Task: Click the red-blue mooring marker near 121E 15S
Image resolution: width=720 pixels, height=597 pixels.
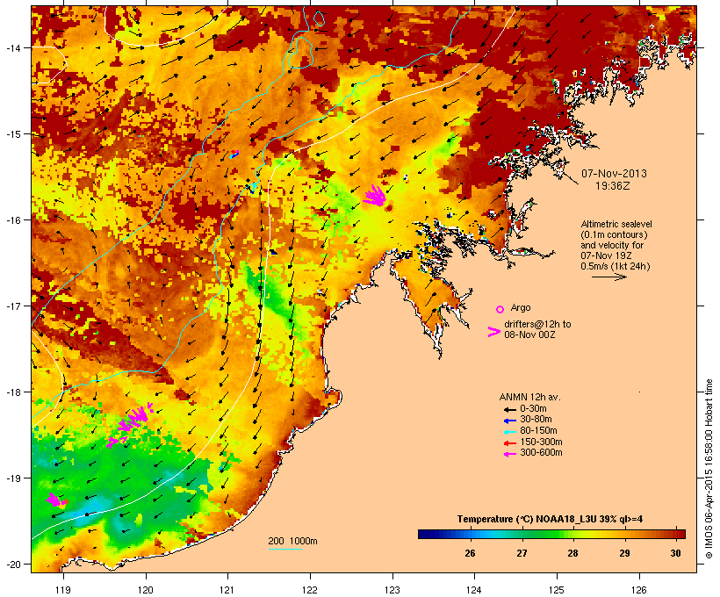Action: (234, 154)
